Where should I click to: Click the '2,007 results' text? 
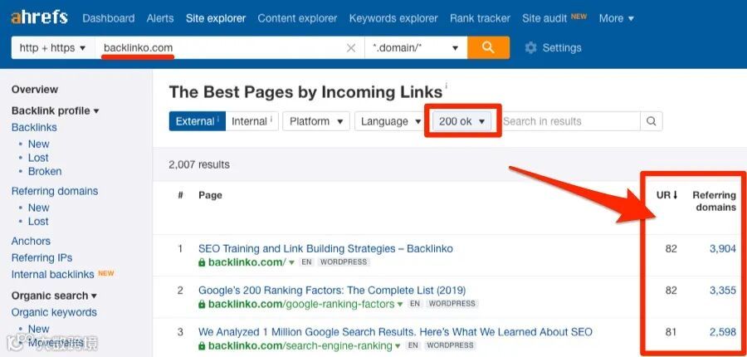tap(199, 165)
